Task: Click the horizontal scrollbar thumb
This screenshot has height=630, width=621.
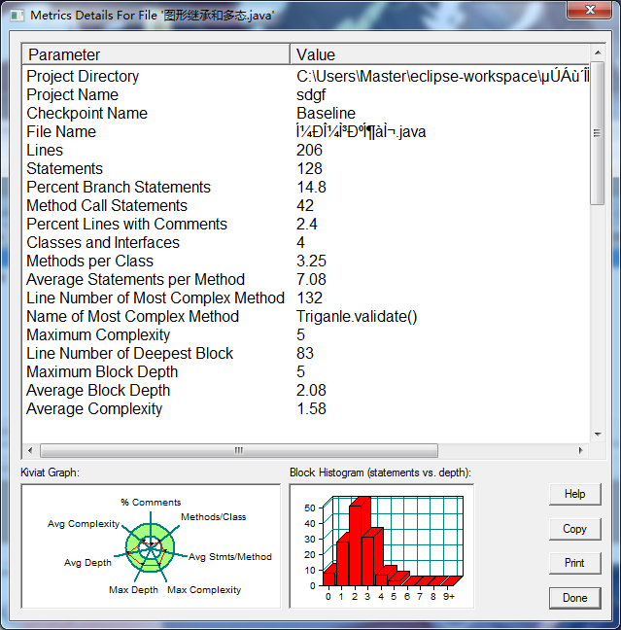Action: (x=239, y=450)
